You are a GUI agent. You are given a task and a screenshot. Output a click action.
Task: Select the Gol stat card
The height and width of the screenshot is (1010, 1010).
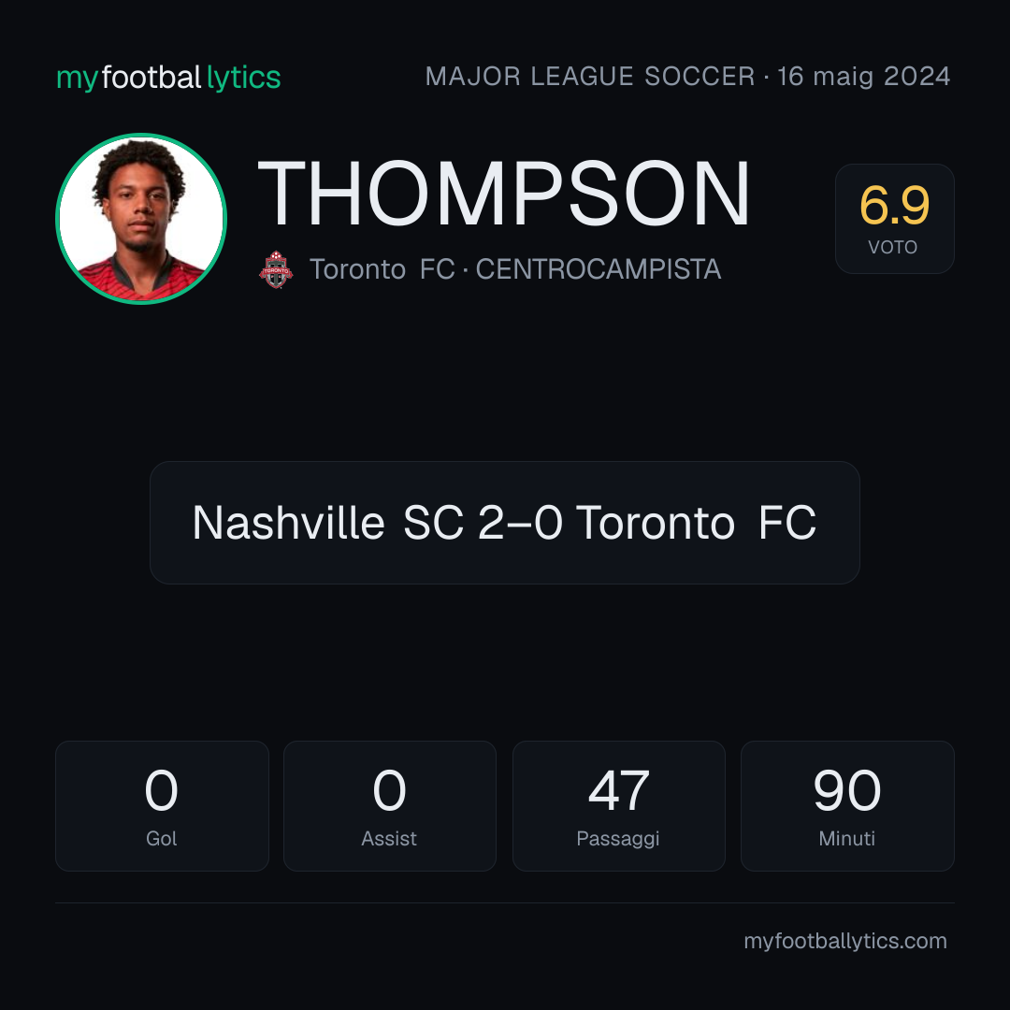point(162,806)
